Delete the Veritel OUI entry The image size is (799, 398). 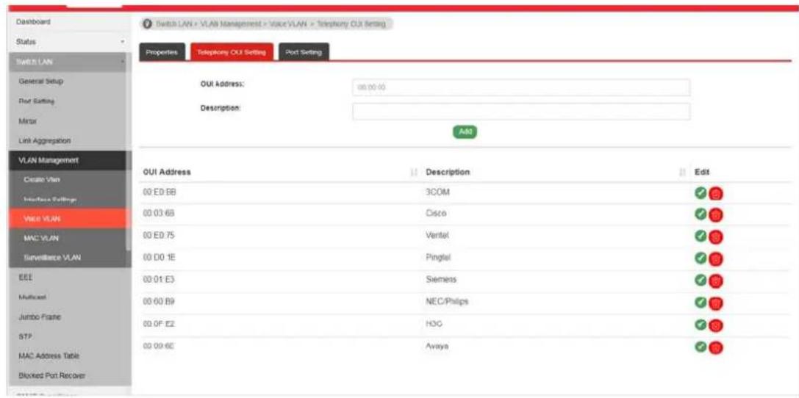[717, 237]
